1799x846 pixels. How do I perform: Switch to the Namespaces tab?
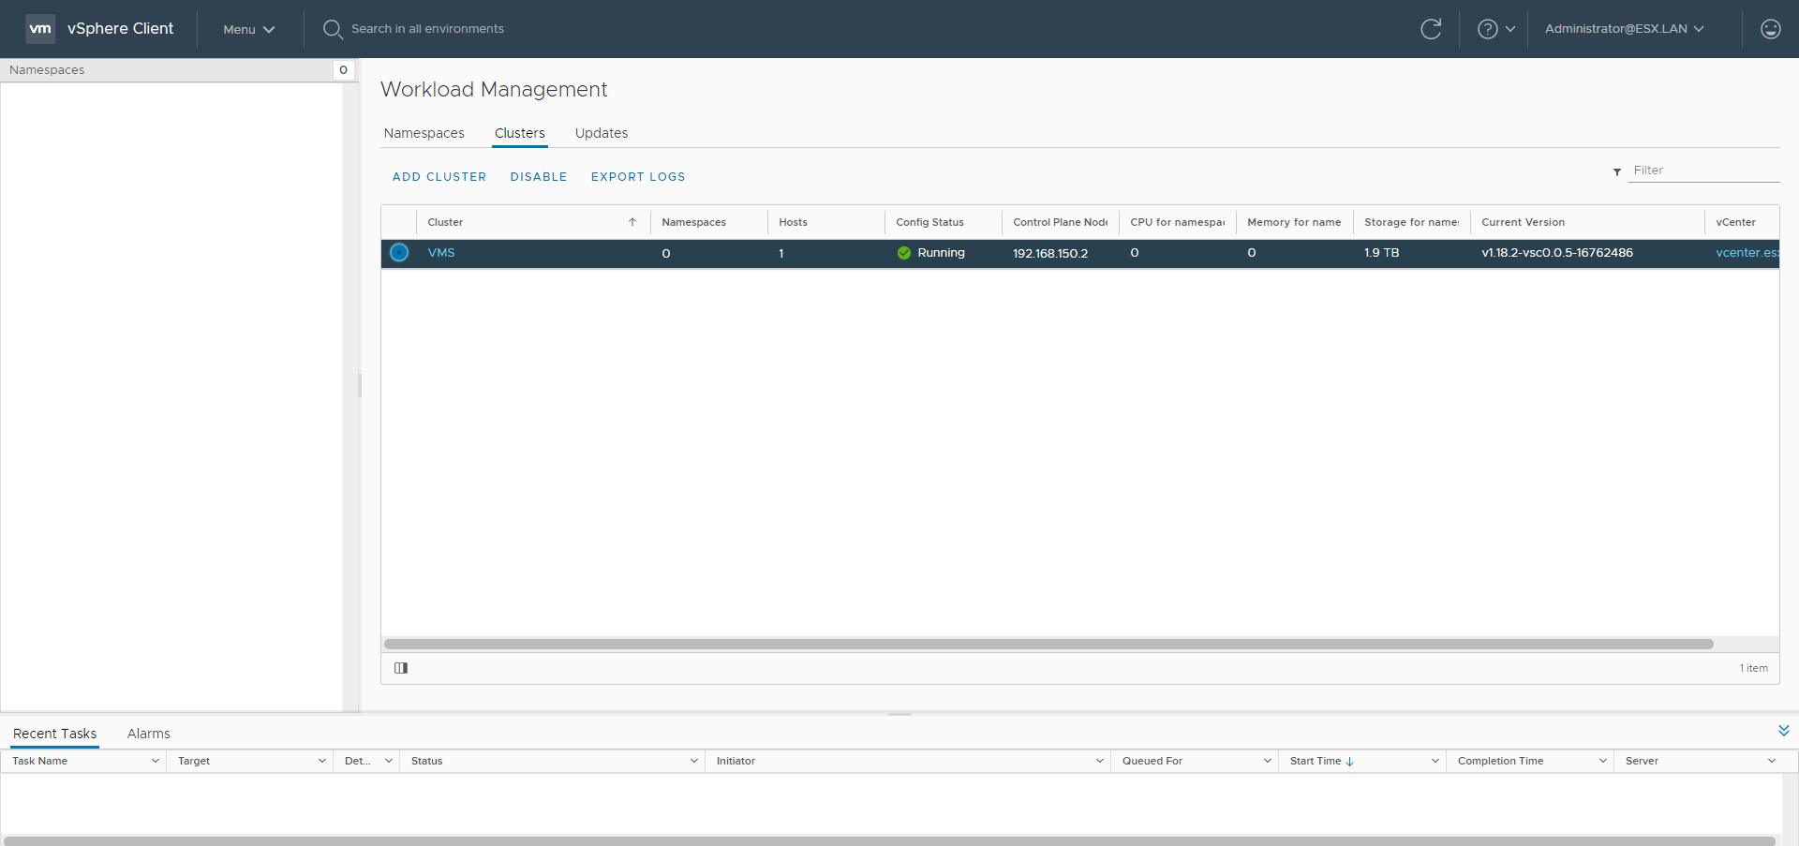[424, 133]
